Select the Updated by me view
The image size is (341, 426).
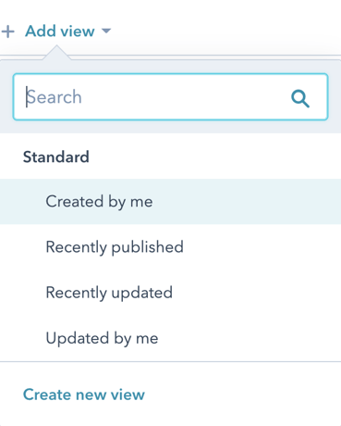coord(170,338)
